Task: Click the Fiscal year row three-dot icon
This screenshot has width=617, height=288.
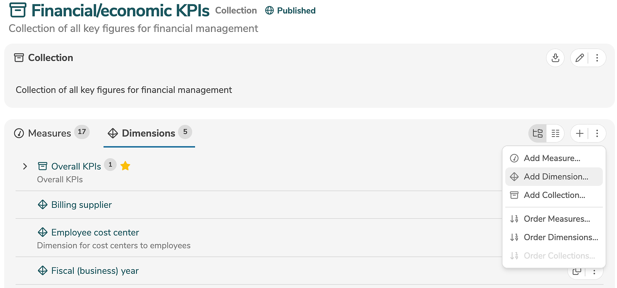Action: (x=594, y=272)
